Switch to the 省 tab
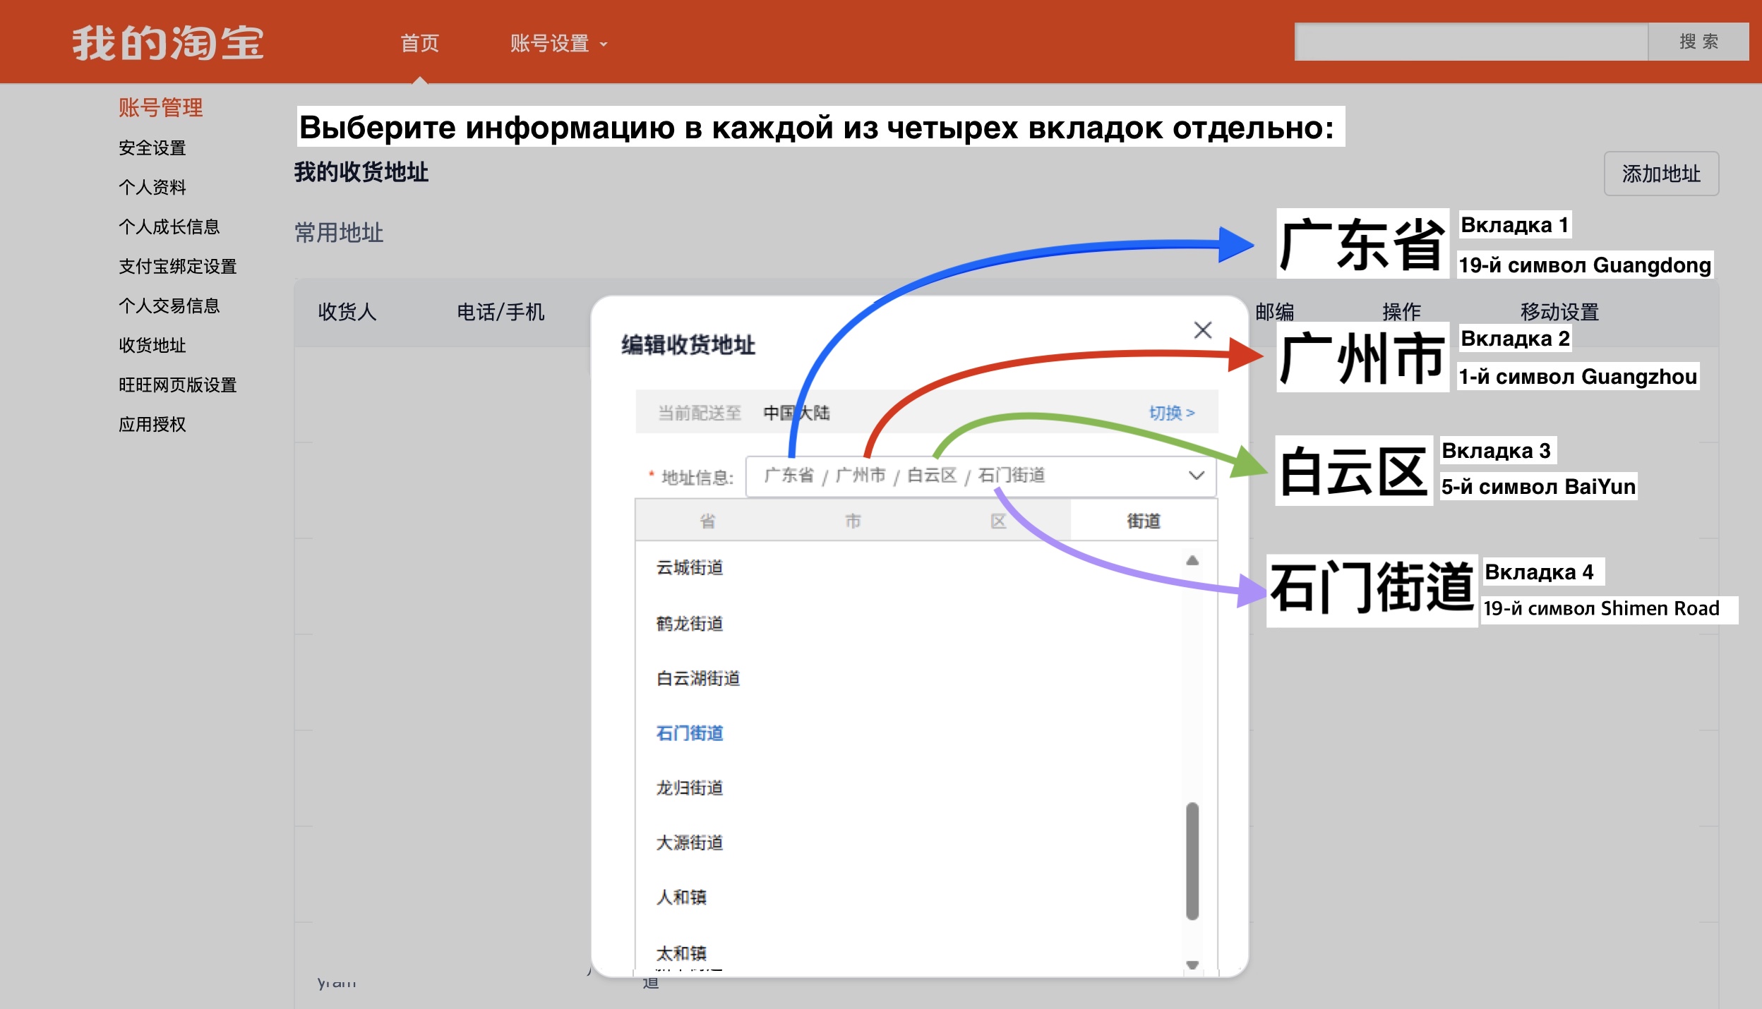Image resolution: width=1762 pixels, height=1009 pixels. tap(707, 521)
